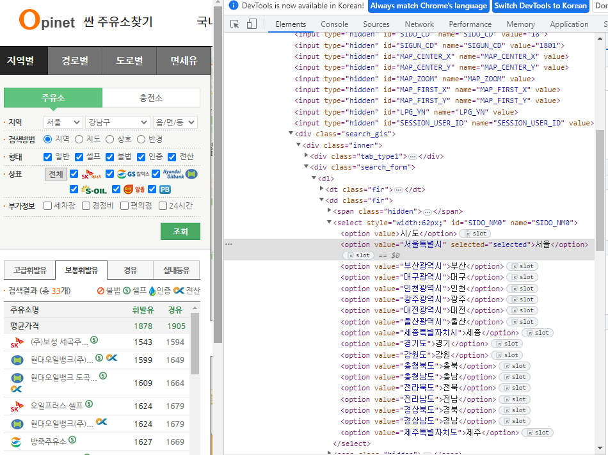This screenshot has width=608, height=455.
Task: Open the Network tab in DevTools
Action: (x=419, y=24)
